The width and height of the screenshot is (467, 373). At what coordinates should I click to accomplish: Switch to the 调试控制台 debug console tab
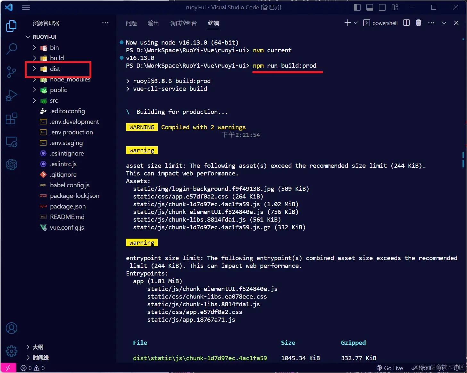[183, 23]
